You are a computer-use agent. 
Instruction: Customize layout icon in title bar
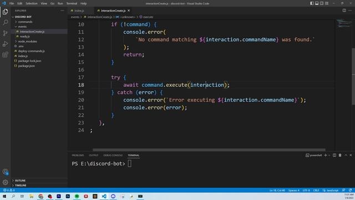point(327,3)
